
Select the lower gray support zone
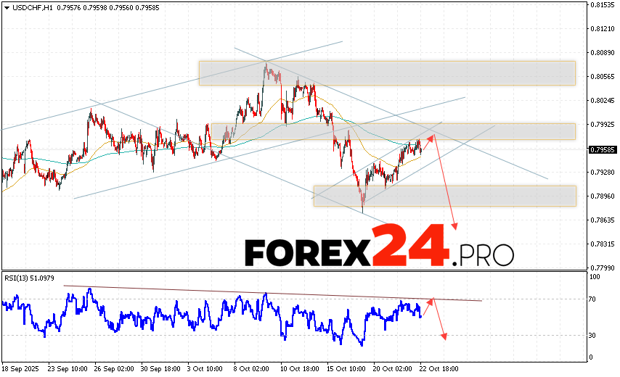(x=444, y=196)
